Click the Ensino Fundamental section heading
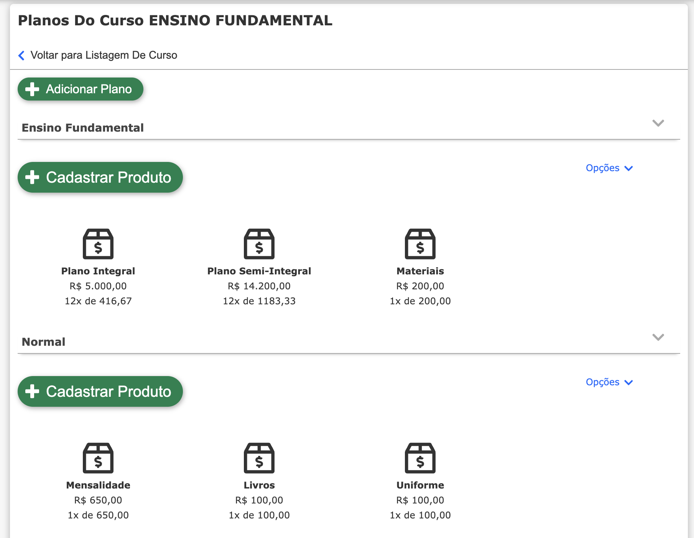 [x=83, y=128]
